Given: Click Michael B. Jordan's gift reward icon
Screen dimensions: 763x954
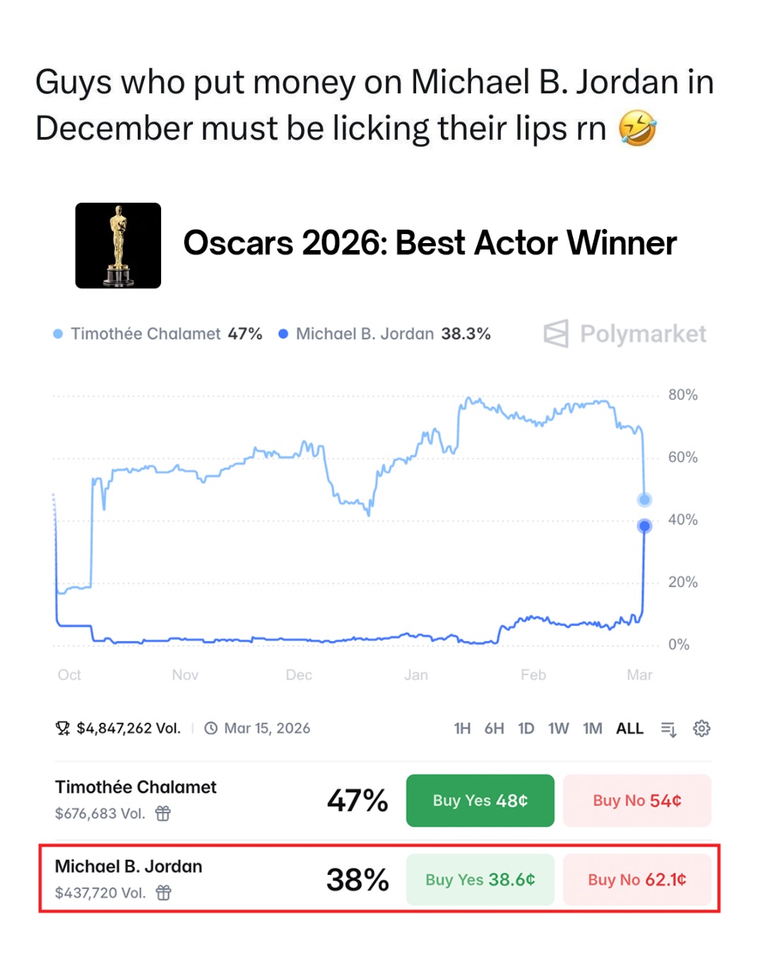Looking at the screenshot, I should (x=163, y=893).
